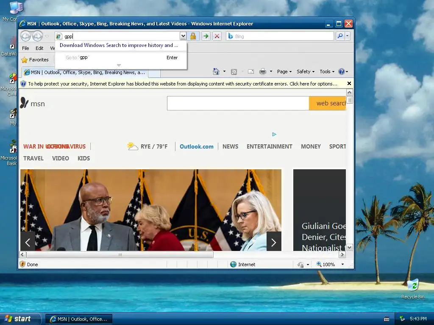
Task: Open the Outlook.com link
Action: point(197,146)
